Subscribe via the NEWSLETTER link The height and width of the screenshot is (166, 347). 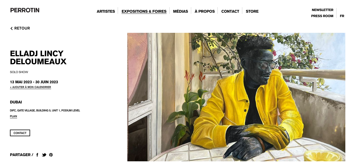(322, 10)
